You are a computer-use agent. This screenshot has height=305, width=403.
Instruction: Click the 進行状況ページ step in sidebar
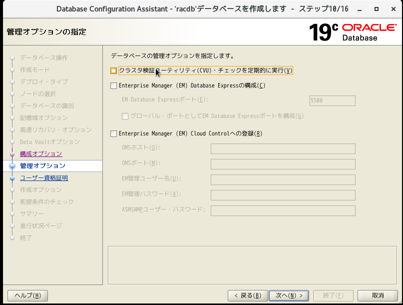click(41, 225)
